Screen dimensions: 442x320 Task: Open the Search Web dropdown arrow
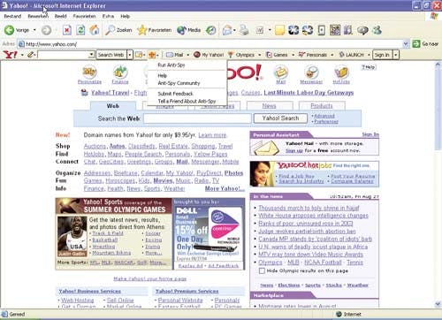pos(130,55)
